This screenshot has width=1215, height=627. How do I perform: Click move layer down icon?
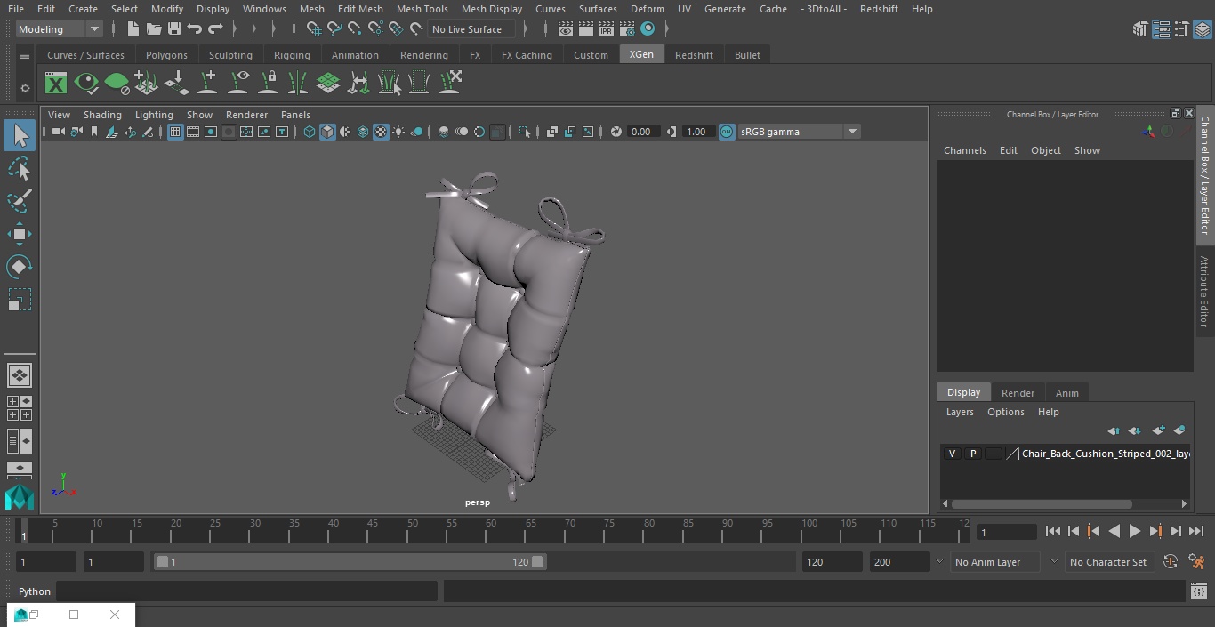1135,430
